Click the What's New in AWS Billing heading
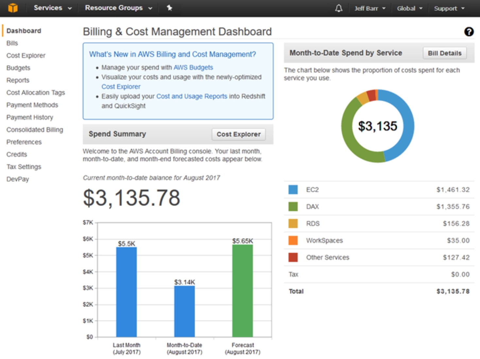Image resolution: width=480 pixels, height=359 pixels. tap(172, 54)
